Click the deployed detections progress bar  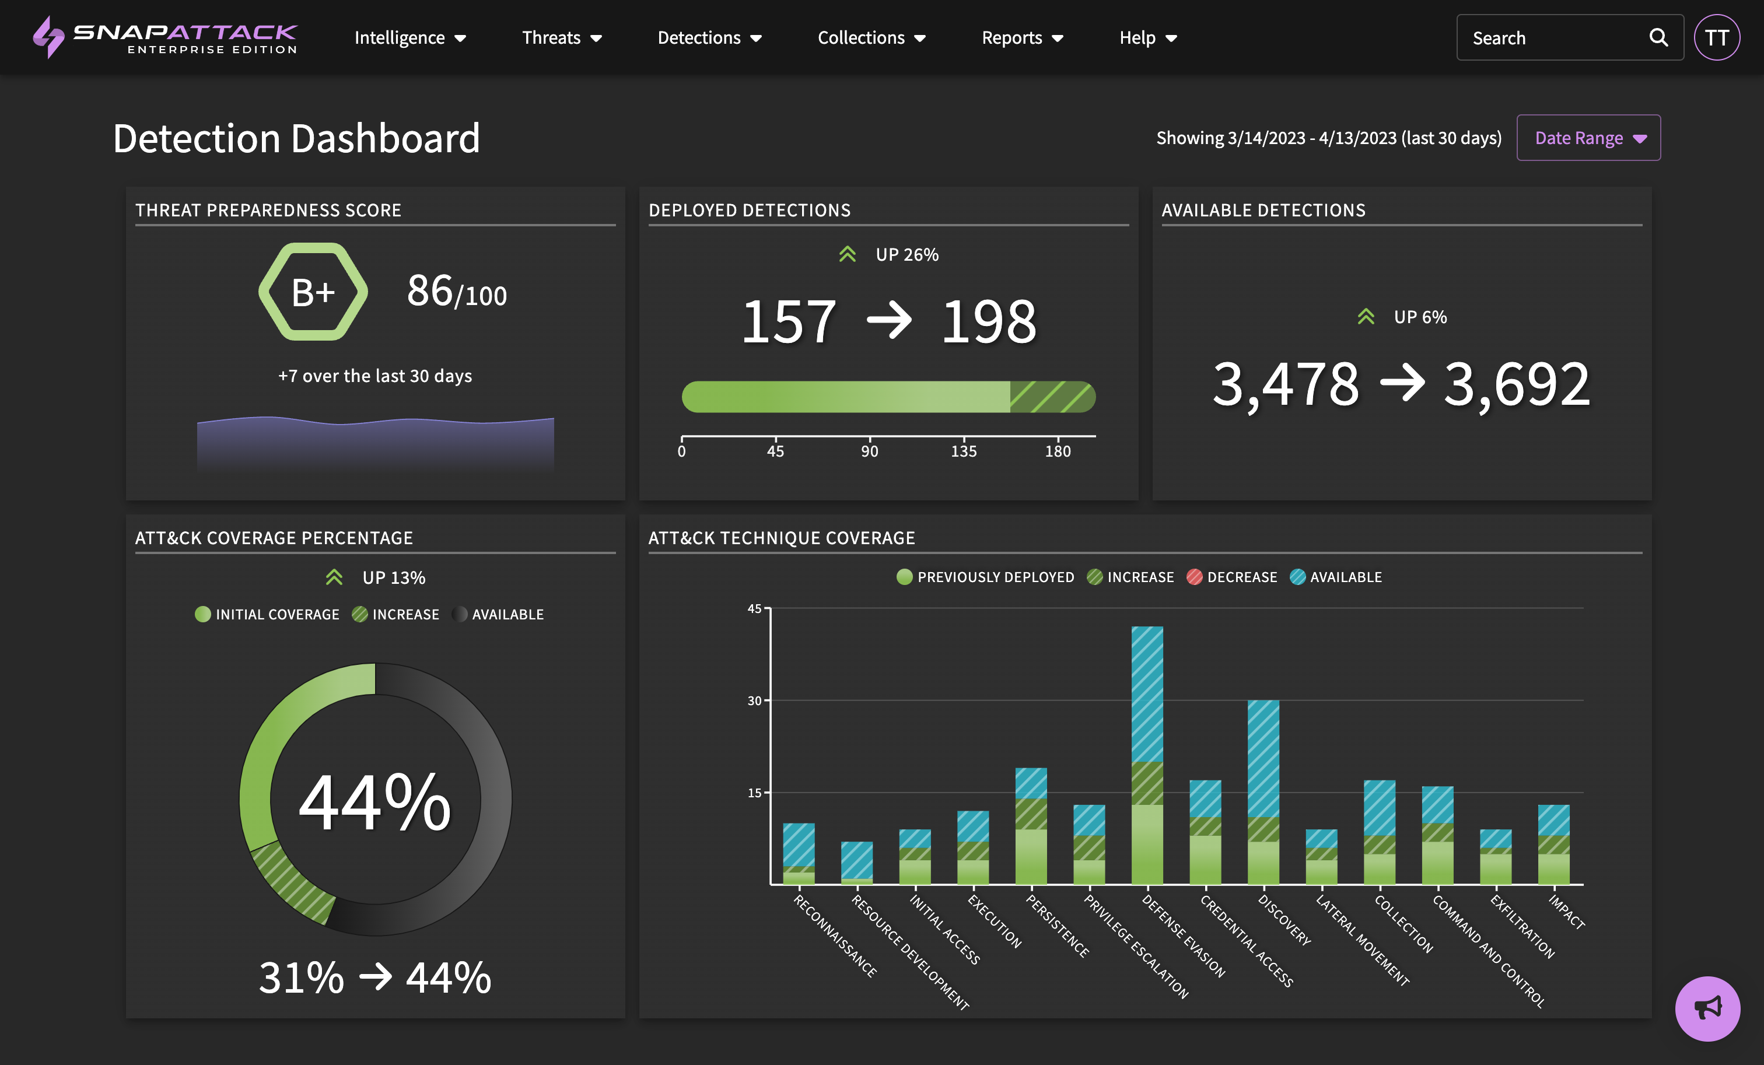pyautogui.click(x=888, y=397)
